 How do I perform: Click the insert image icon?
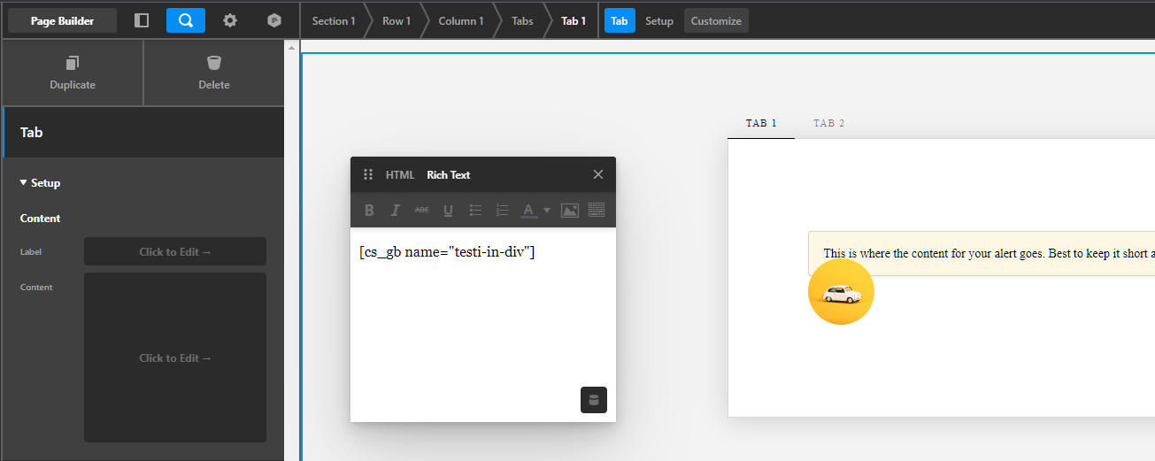[570, 211]
